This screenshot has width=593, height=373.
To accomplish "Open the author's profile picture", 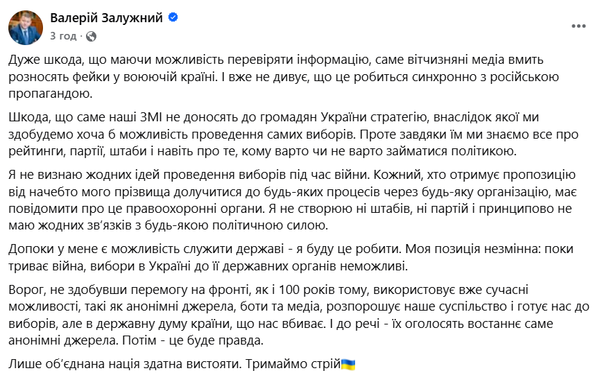I will [25, 26].
